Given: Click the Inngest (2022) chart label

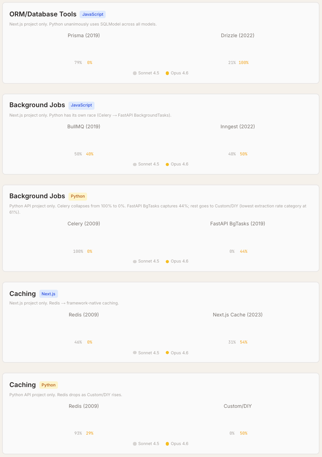Looking at the screenshot, I should 238,127.
